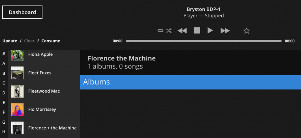Expand the Albums section header

coord(190,82)
